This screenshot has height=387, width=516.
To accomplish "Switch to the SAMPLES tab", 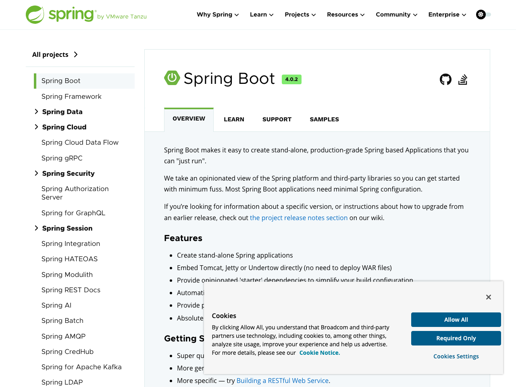I will click(324, 119).
